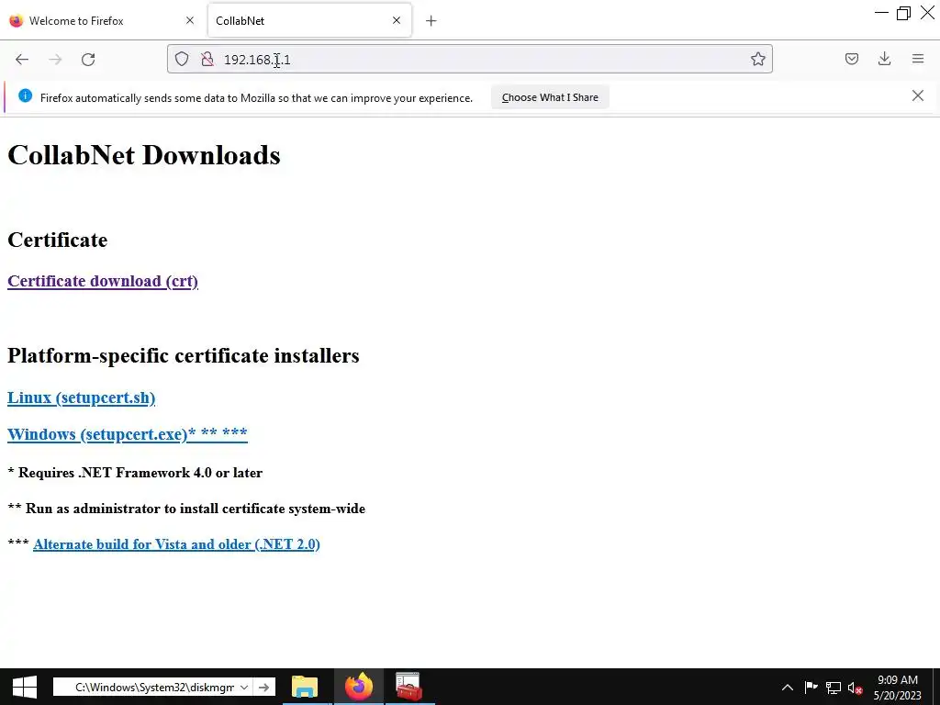This screenshot has width=940, height=705.
Task: Click the address bar showing 192.168.1.1
Action: (x=469, y=59)
